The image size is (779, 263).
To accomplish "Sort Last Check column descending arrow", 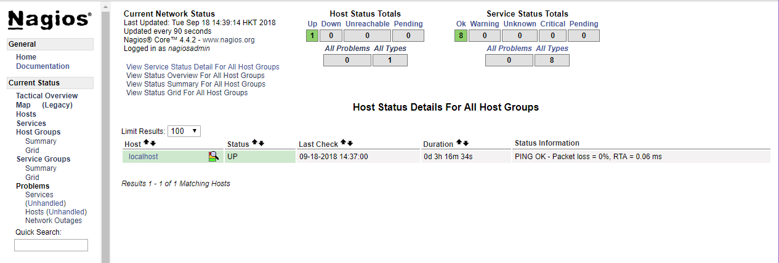I will pyautogui.click(x=350, y=143).
